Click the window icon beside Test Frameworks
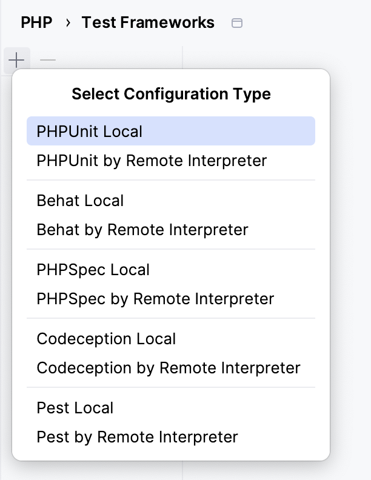The width and height of the screenshot is (371, 480). [x=238, y=23]
